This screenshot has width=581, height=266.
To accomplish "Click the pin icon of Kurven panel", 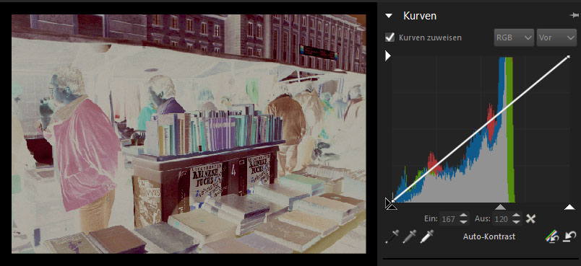I will click(x=574, y=15).
